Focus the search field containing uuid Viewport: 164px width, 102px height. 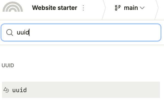click(81, 32)
